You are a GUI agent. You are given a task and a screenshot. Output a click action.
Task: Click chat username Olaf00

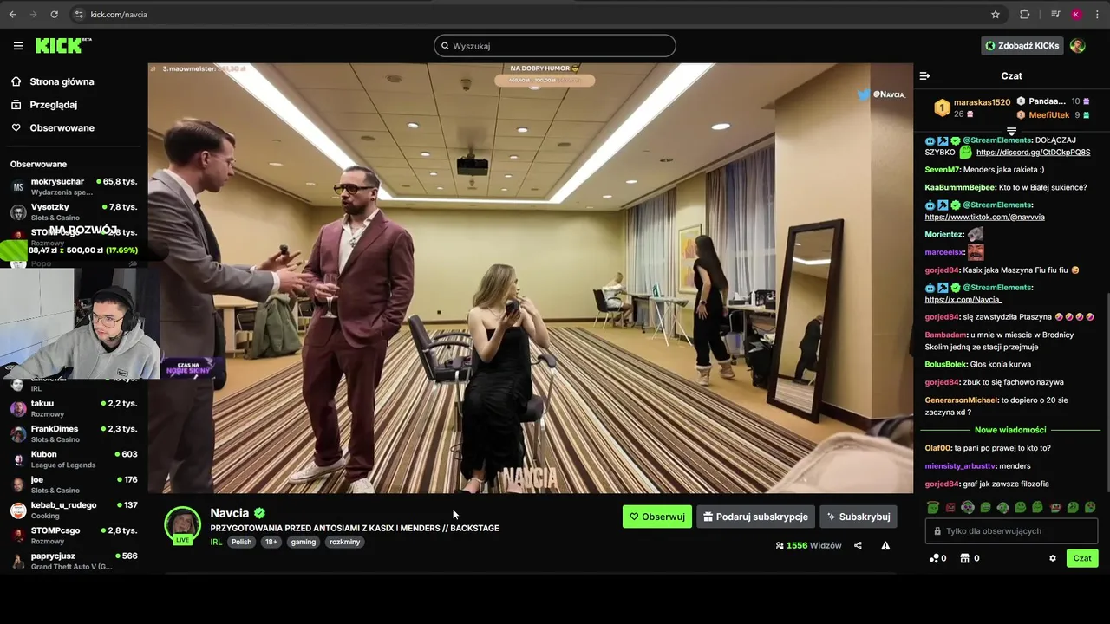pos(937,448)
